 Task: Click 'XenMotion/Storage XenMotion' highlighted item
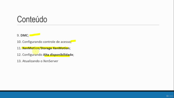(46, 48)
